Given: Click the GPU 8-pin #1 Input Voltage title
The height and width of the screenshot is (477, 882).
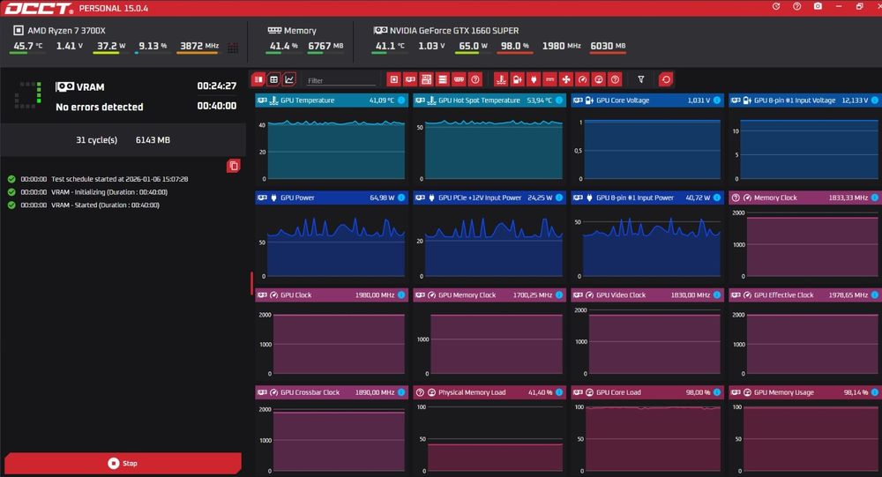Looking at the screenshot, I should [795, 101].
